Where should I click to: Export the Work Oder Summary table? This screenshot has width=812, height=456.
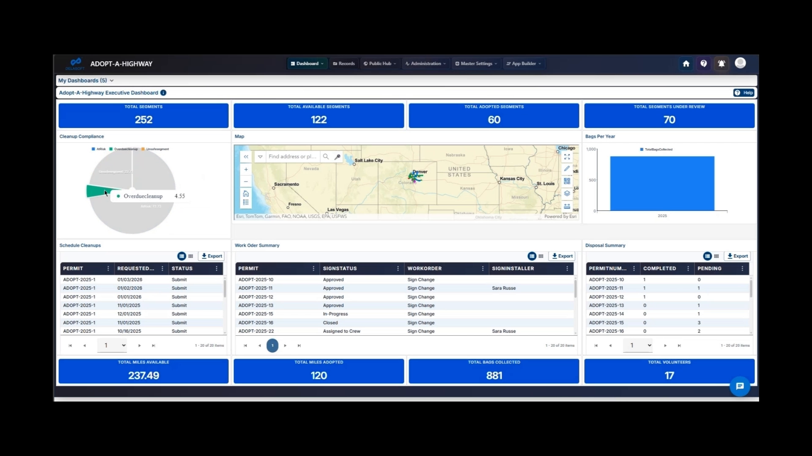[x=562, y=256]
